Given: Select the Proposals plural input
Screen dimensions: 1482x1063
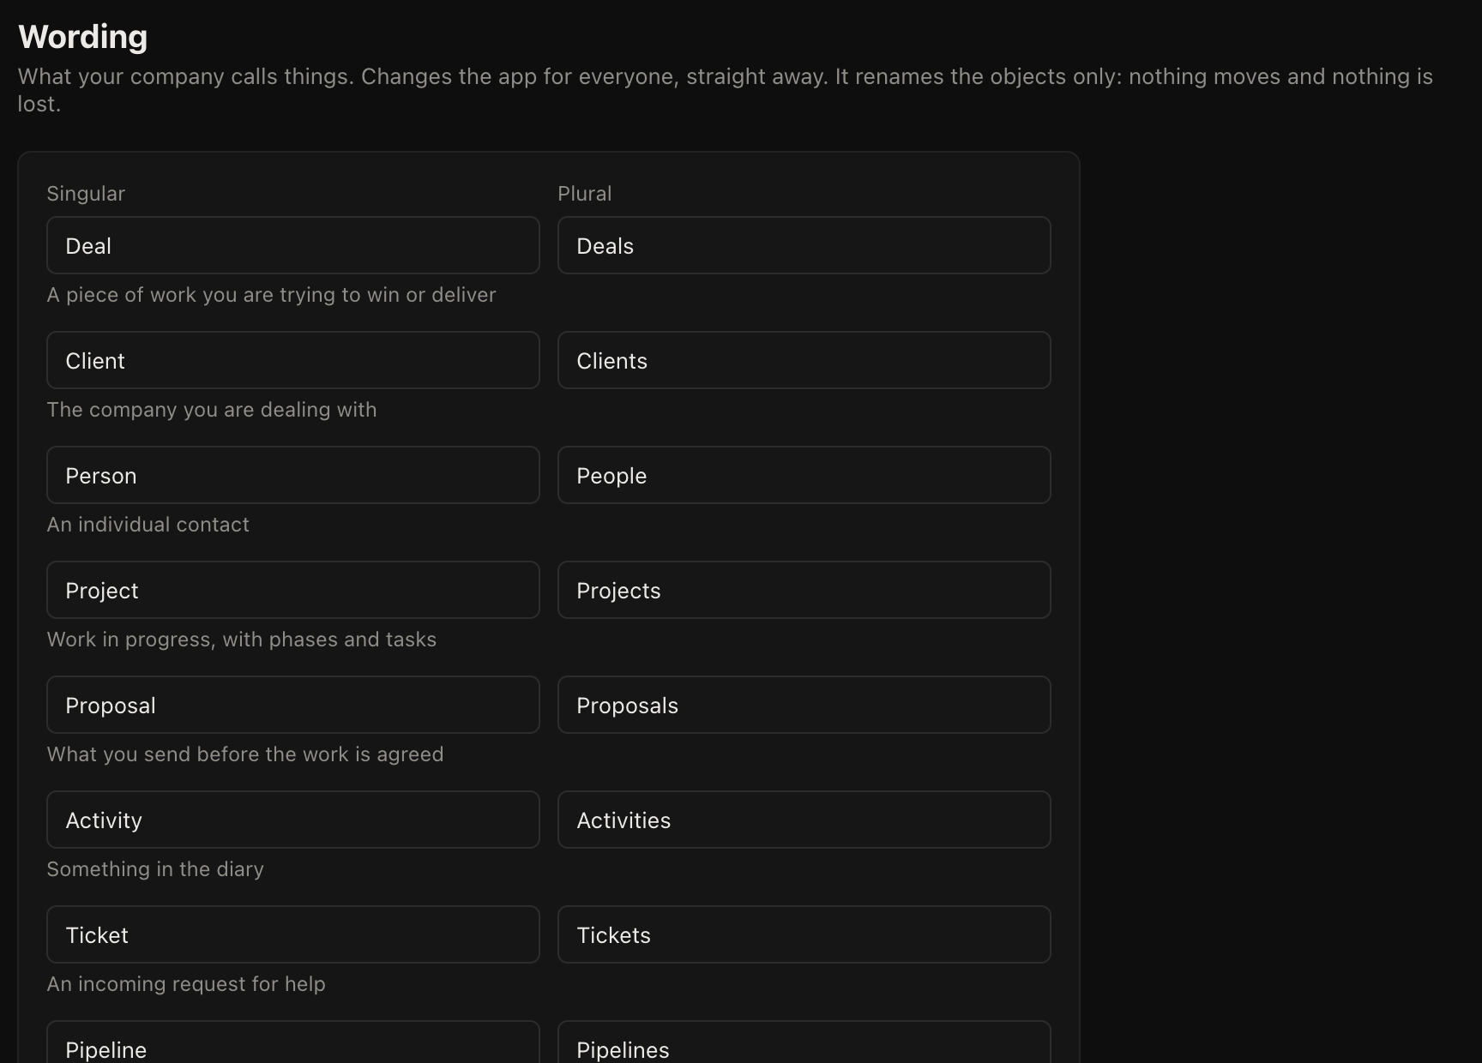Looking at the screenshot, I should pyautogui.click(x=804, y=705).
